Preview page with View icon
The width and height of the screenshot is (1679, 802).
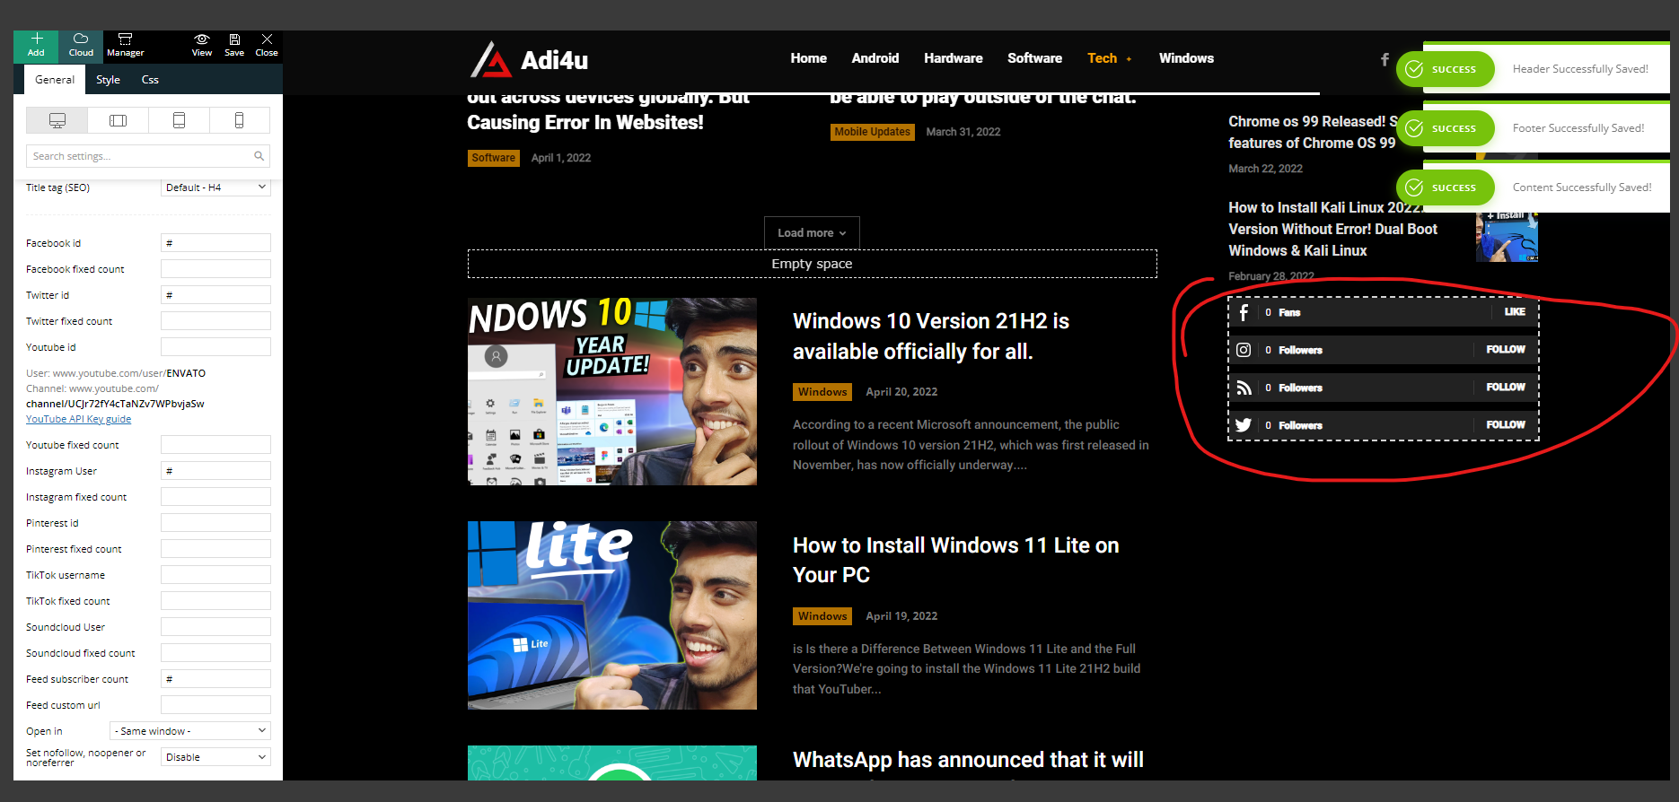[x=202, y=46]
